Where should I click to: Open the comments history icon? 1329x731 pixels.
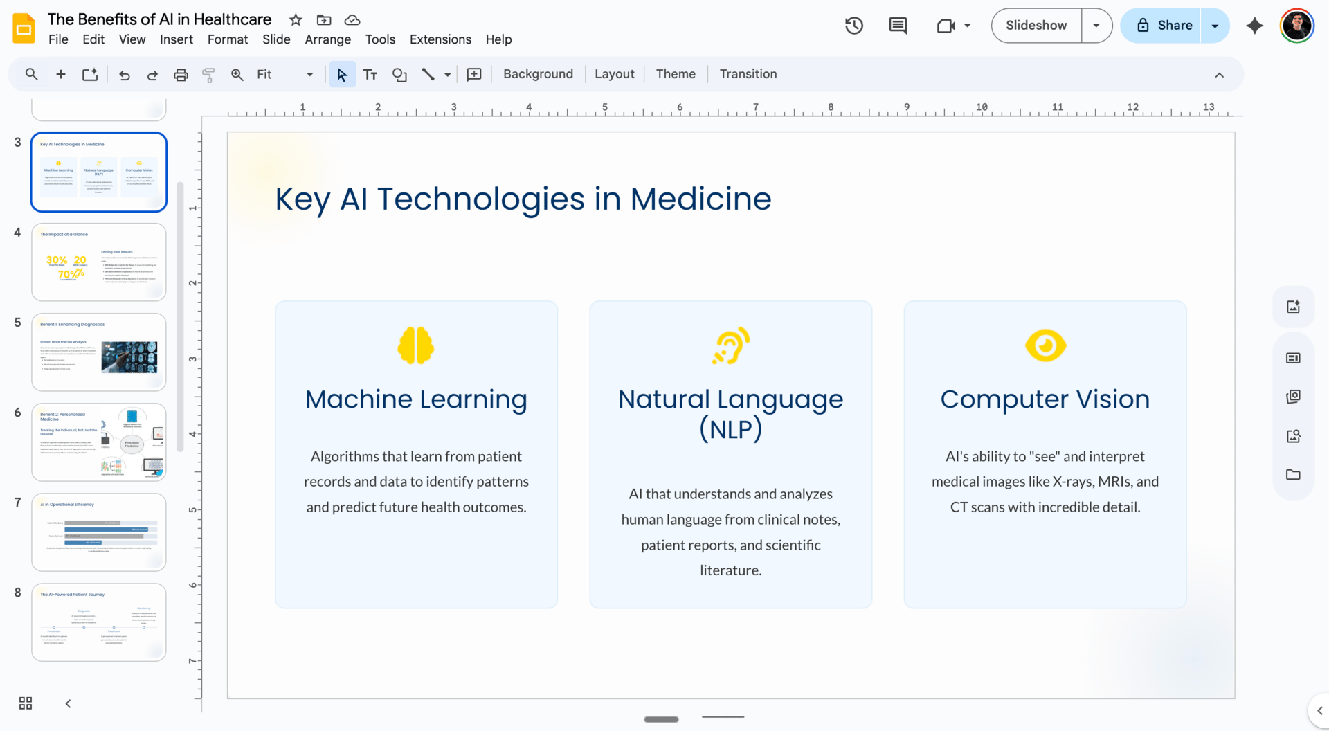[898, 26]
